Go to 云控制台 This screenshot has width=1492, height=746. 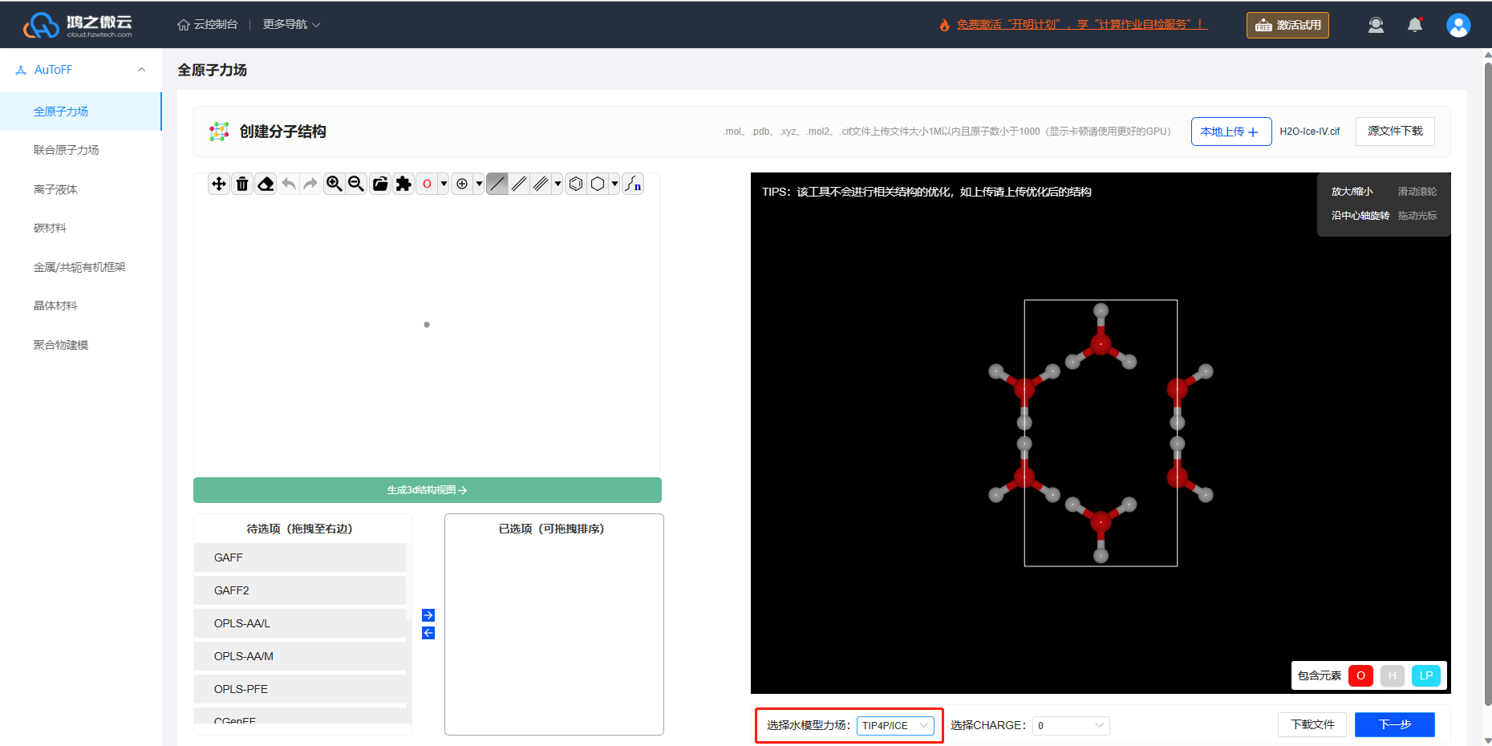[x=208, y=25]
